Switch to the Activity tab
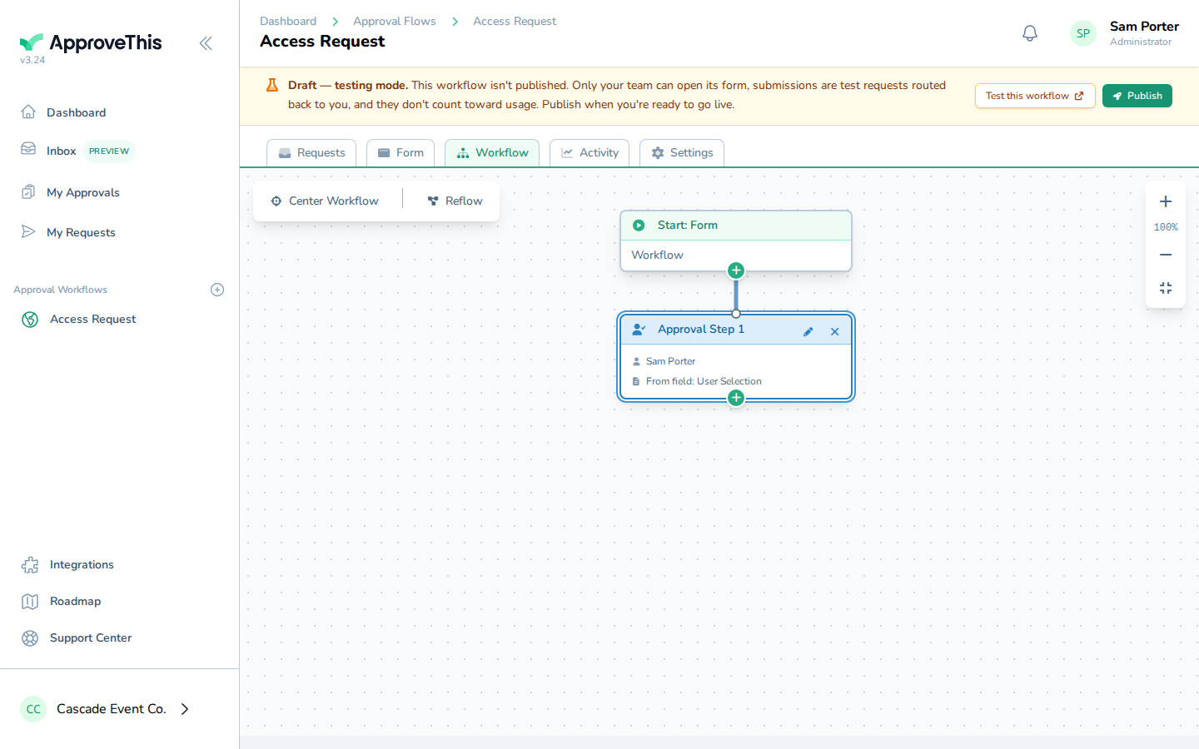The image size is (1199, 749). point(590,152)
